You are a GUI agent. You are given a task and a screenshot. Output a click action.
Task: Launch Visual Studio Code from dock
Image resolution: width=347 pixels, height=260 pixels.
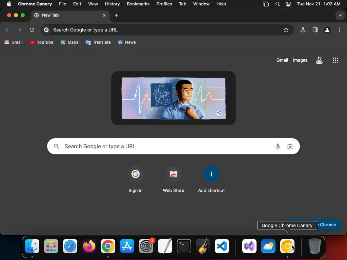(x=222, y=246)
